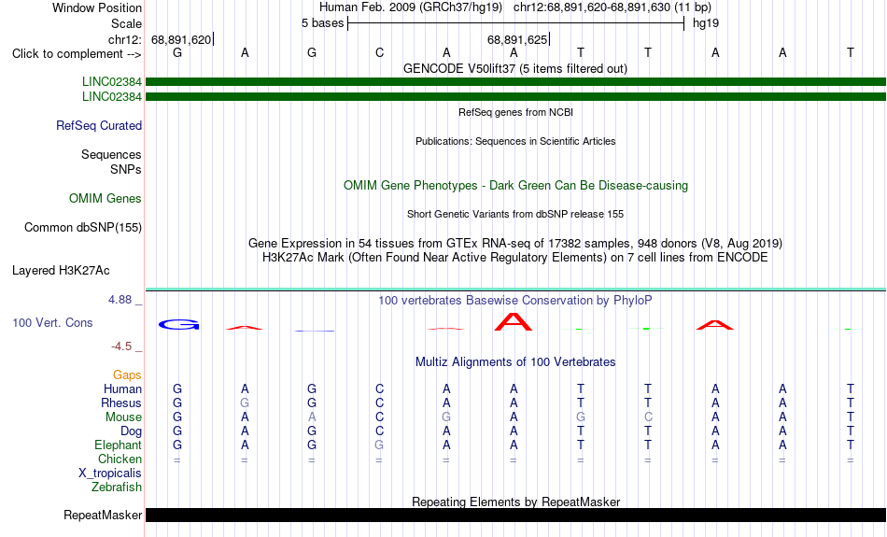Click GTEx Gene Expression track title
The image size is (887, 537).
tap(515, 244)
